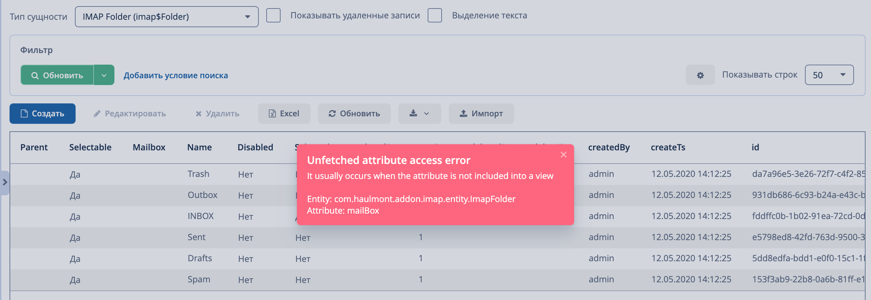This screenshot has height=300, width=871.
Task: Click the Редактировать button
Action: pyautogui.click(x=130, y=114)
